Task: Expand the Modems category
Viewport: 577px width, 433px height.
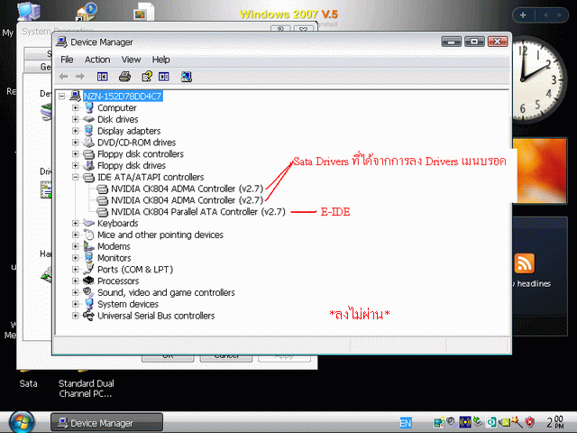Action: tap(76, 246)
